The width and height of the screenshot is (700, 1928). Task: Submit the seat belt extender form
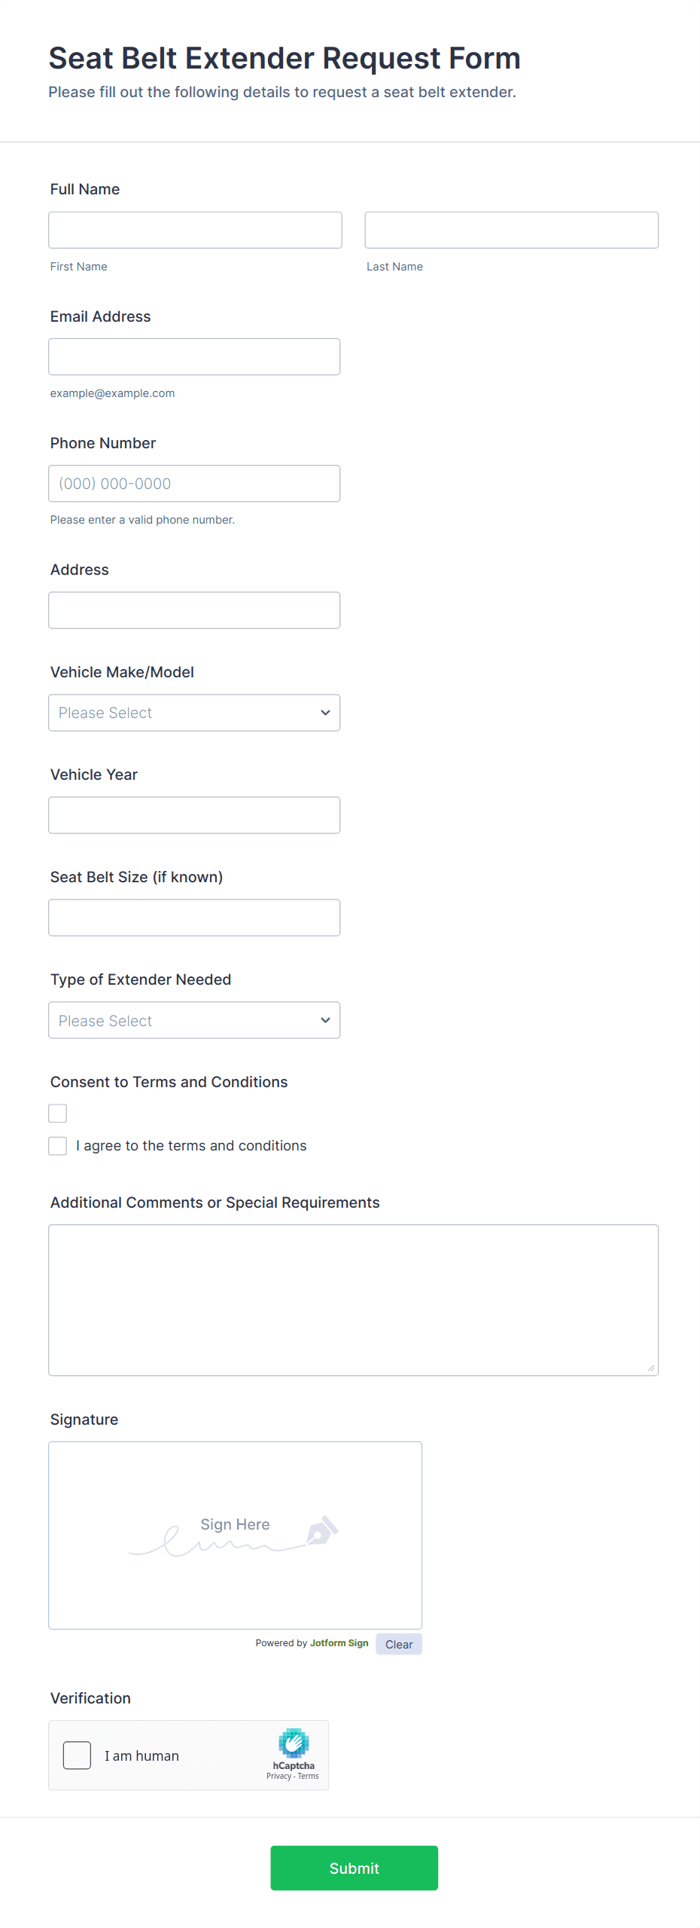pos(354,1868)
